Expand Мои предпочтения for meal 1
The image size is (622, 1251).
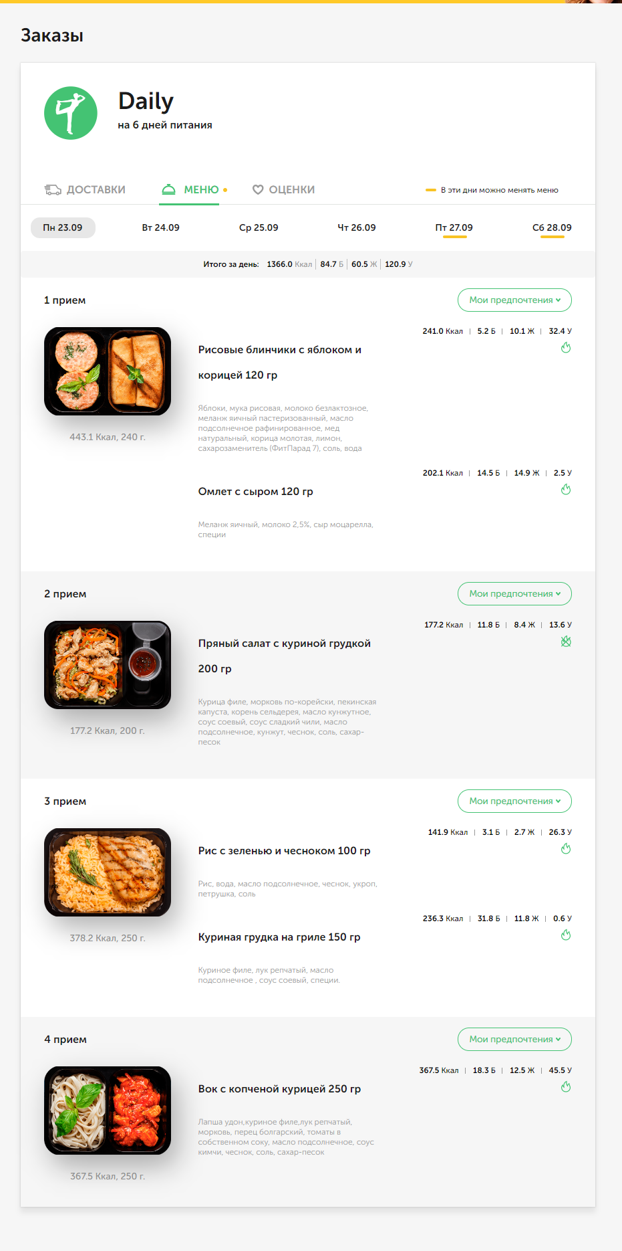514,300
